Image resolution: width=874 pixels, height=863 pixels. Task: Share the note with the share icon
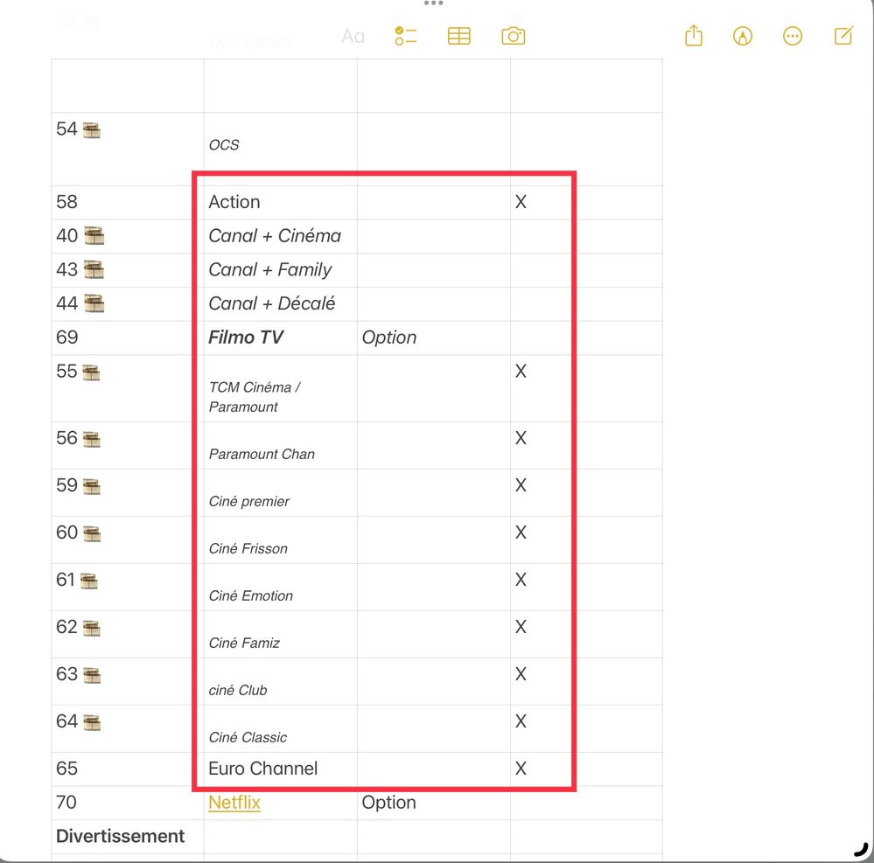[694, 36]
